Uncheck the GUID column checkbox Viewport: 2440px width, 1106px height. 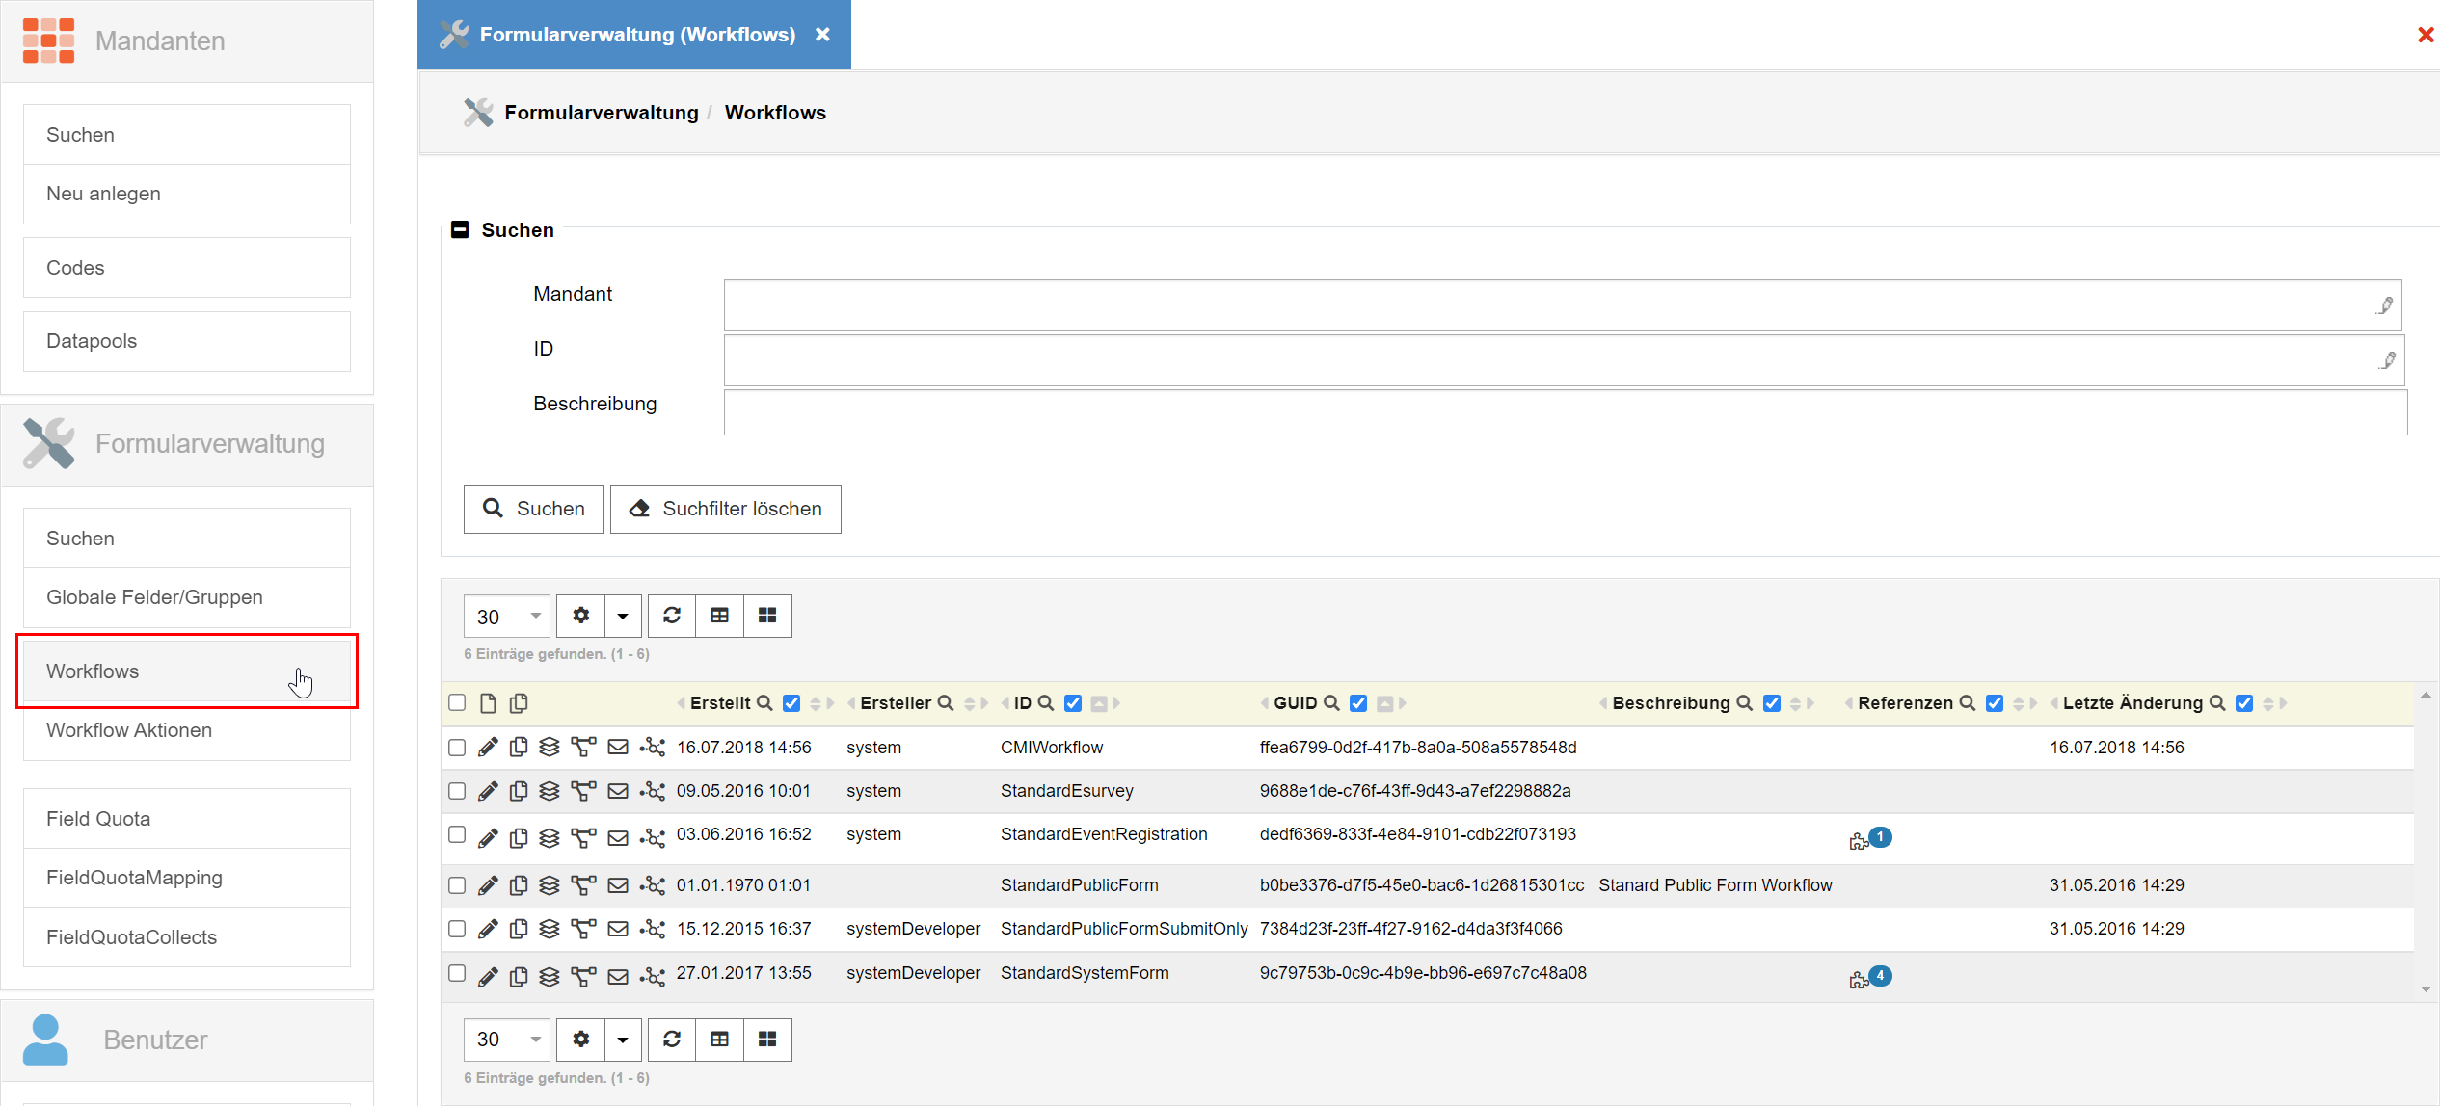click(1358, 703)
